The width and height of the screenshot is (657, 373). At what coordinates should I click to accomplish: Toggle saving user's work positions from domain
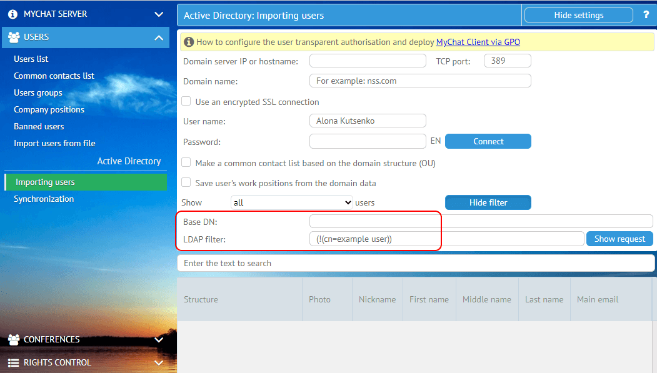coord(186,182)
